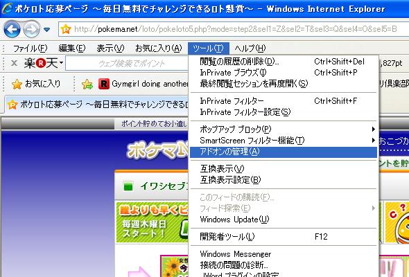Select InPrivate ブラウズ(I) menu item
The width and height of the screenshot is (409, 277).
(x=284, y=73)
